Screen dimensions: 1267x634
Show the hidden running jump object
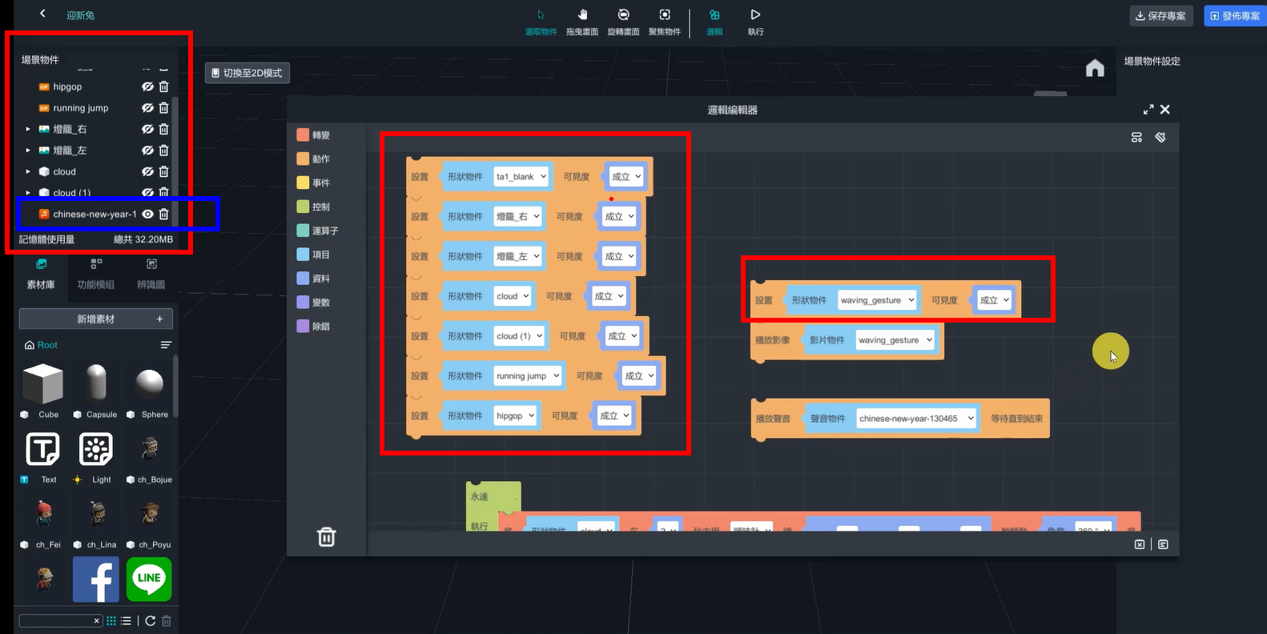[x=148, y=108]
